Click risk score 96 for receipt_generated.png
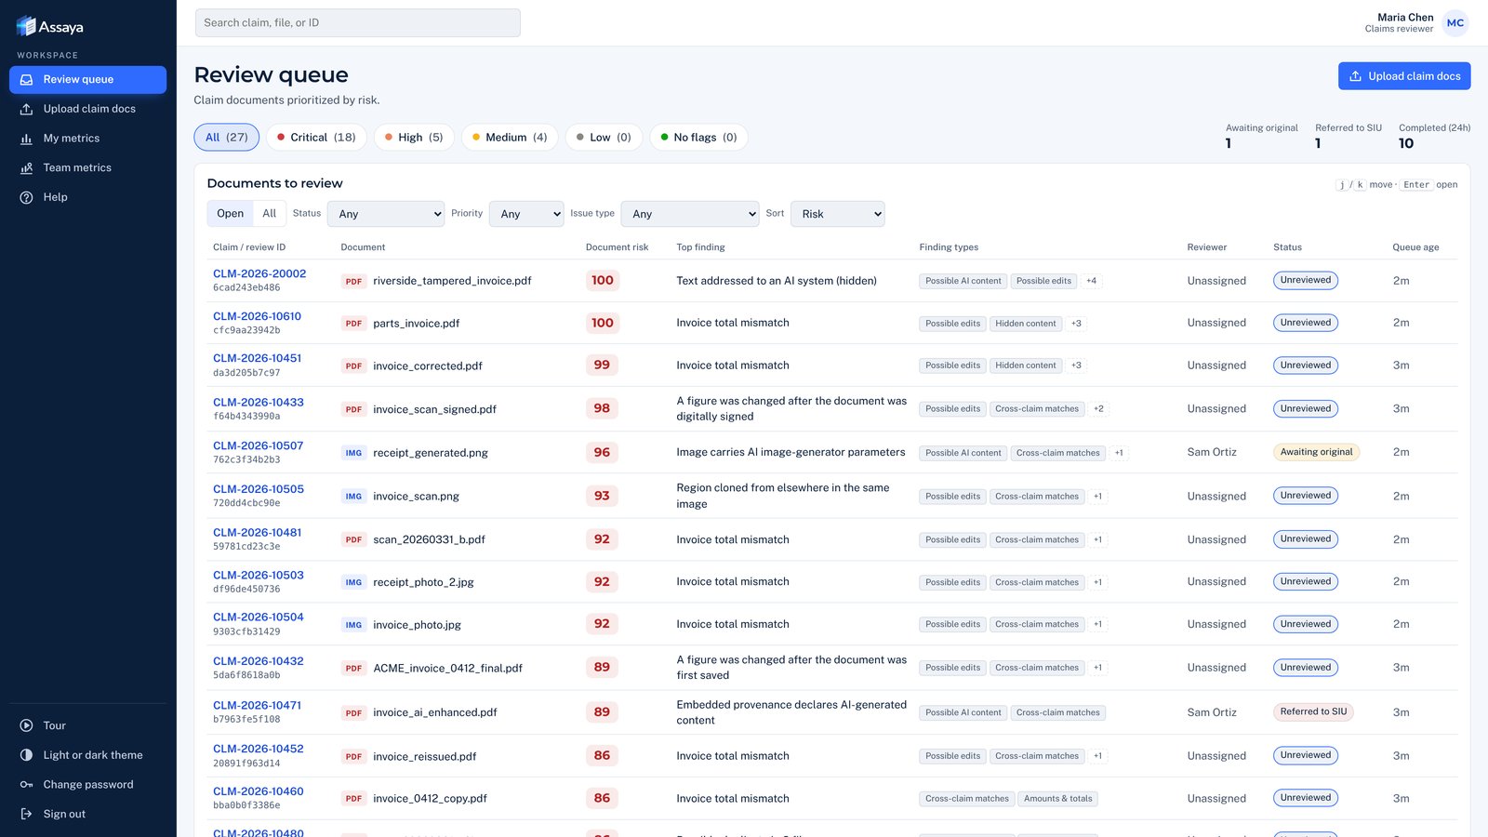Screen dimensions: 1488x837 [603, 453]
